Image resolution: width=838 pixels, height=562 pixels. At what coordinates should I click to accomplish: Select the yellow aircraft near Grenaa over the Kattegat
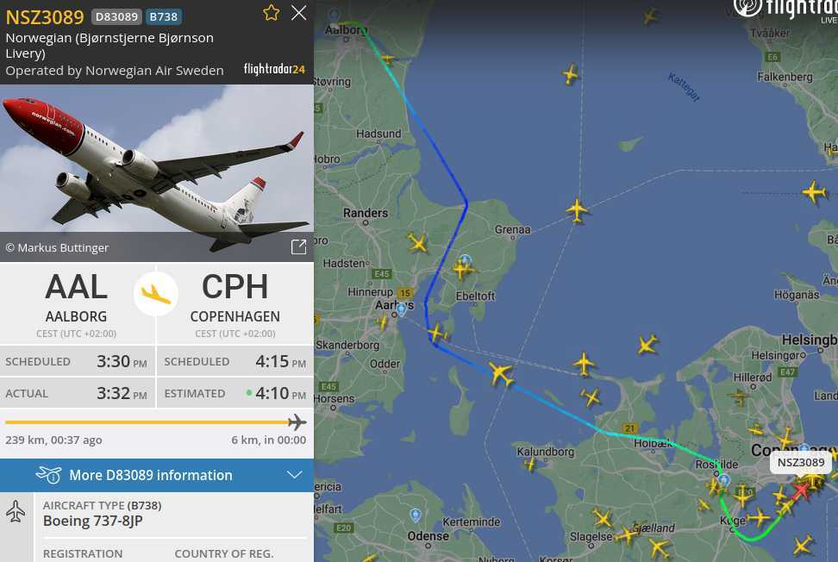coord(577,209)
